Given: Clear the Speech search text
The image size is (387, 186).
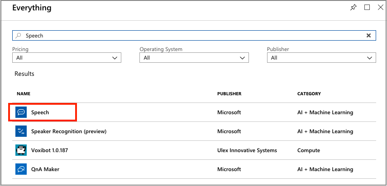Looking at the screenshot, I should (x=368, y=36).
